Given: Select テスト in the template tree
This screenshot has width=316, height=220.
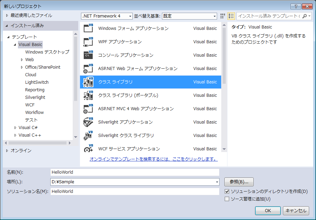Looking at the screenshot, I should pyautogui.click(x=31, y=120).
